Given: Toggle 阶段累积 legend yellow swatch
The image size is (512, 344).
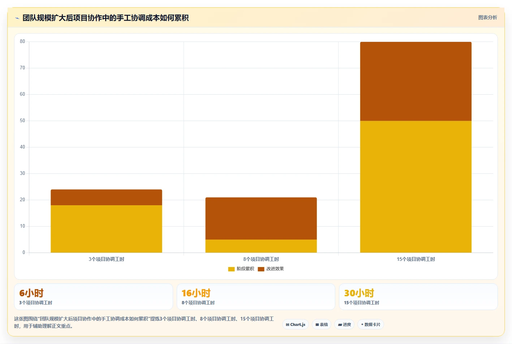Looking at the screenshot, I should 231,269.
